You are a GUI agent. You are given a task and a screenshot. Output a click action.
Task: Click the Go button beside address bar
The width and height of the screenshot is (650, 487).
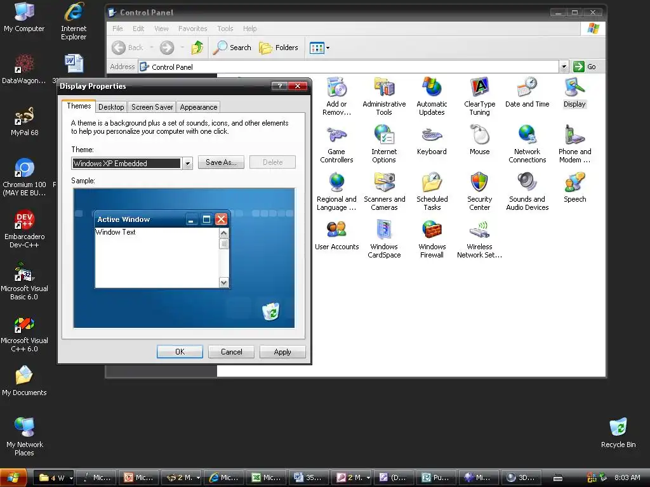[x=585, y=67]
